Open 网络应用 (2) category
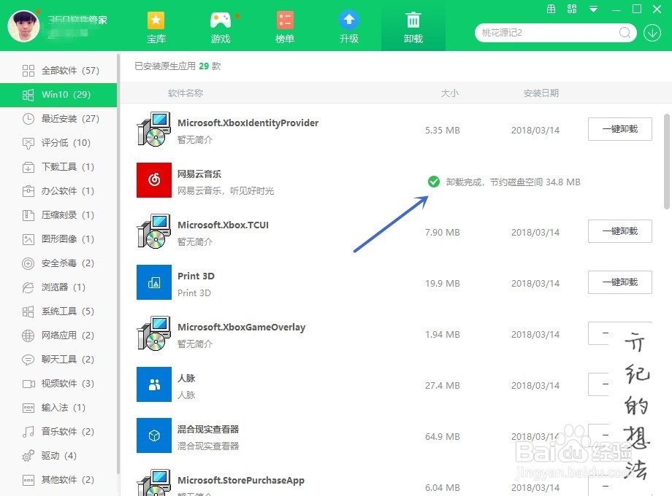 point(58,335)
